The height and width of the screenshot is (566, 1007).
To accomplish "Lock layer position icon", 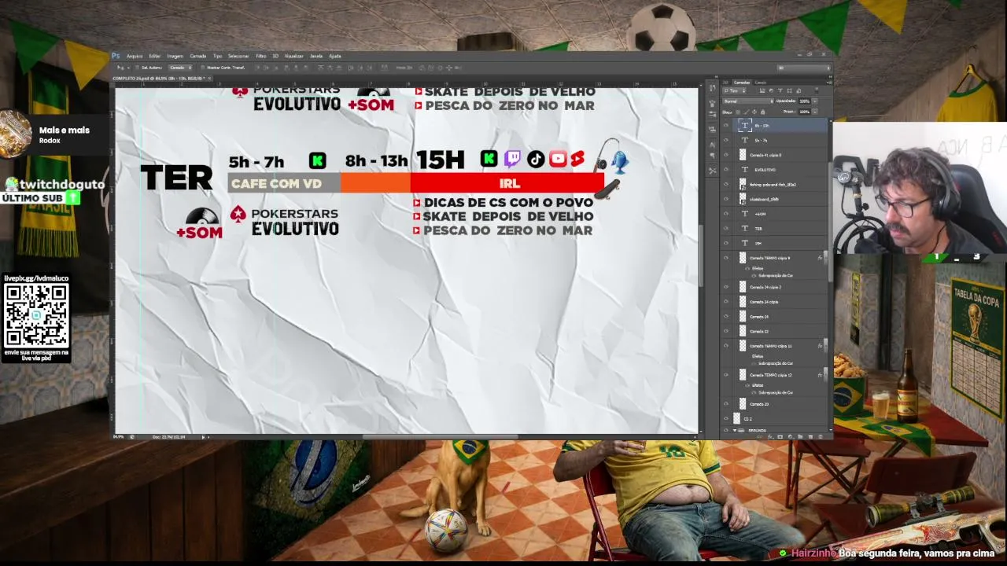I will point(754,112).
